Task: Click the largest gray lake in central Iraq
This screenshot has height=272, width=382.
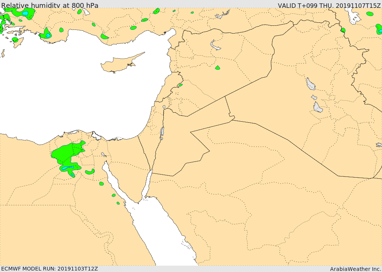Action: (311, 84)
